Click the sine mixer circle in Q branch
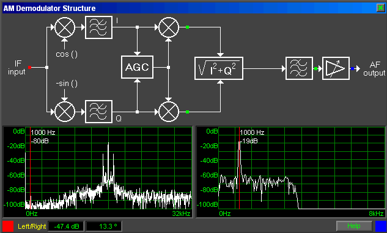387x233 pixels. click(65, 112)
